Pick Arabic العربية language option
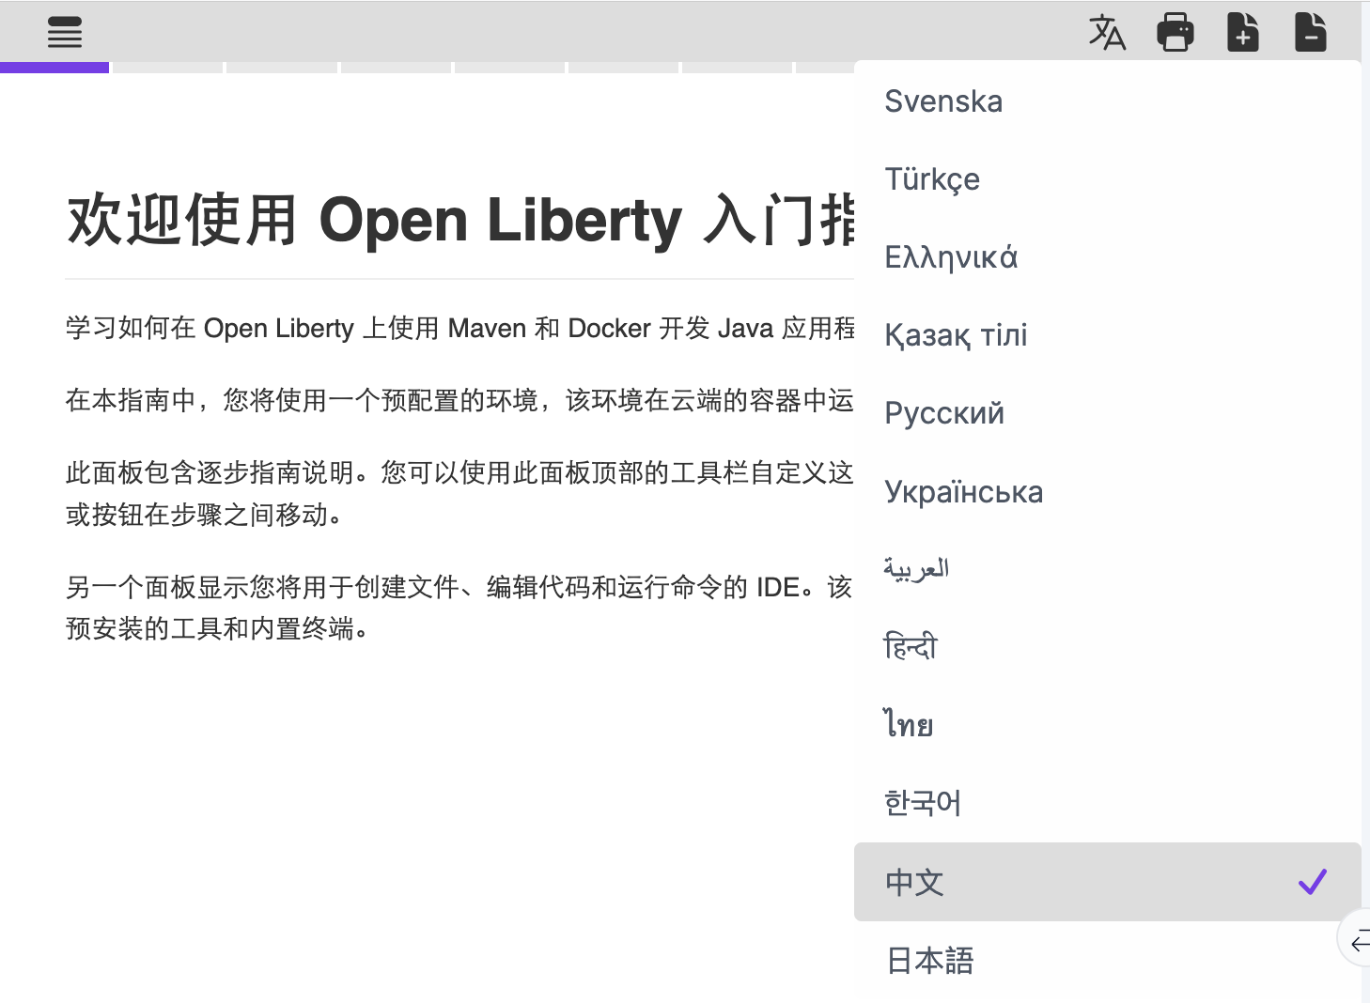 click(1107, 569)
